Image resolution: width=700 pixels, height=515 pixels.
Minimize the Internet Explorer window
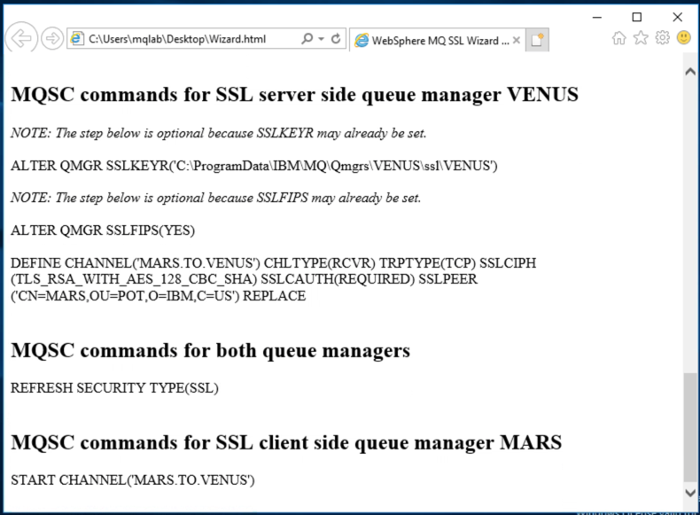coord(597,18)
